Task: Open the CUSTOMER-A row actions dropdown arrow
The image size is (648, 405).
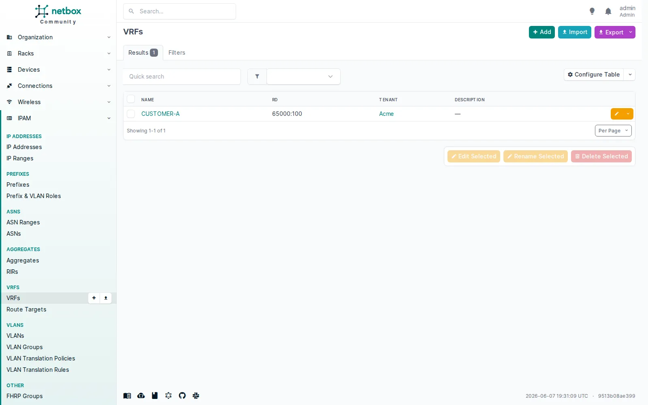Action: pos(628,114)
